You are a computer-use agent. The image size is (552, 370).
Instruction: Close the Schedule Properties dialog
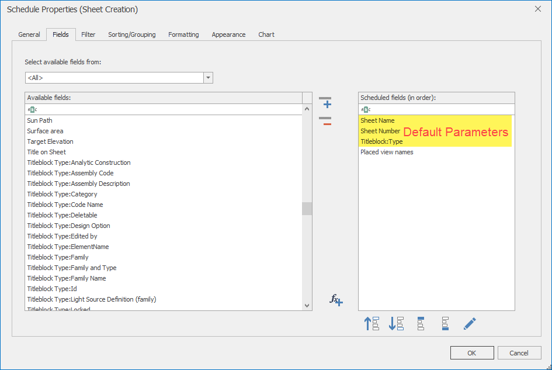click(x=538, y=9)
